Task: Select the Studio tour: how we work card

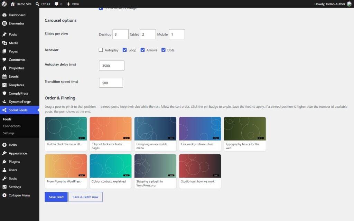Action: pyautogui.click(x=200, y=171)
